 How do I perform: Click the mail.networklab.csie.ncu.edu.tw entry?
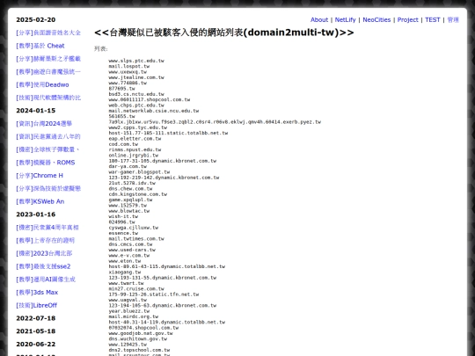tap(154, 111)
